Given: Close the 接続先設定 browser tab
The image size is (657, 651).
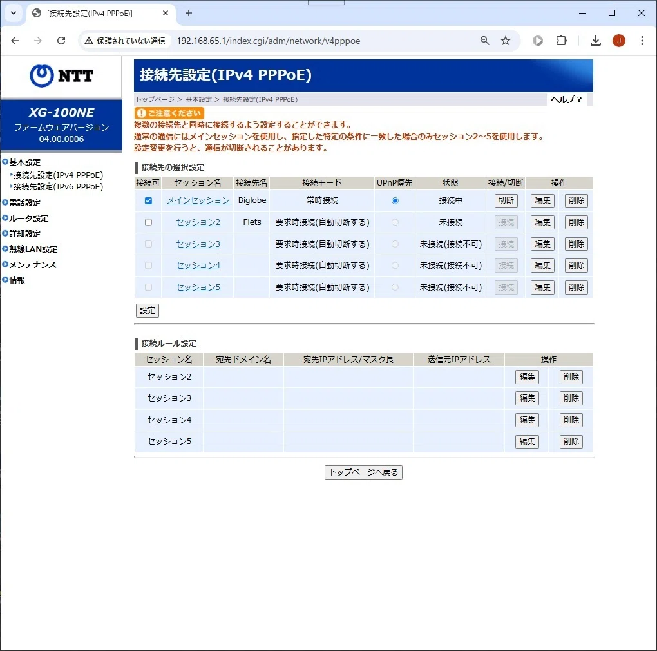Looking at the screenshot, I should point(166,13).
